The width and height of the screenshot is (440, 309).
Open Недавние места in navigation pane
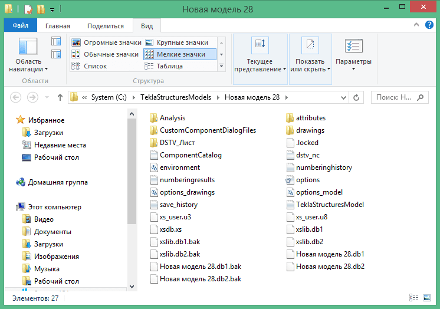pos(54,145)
